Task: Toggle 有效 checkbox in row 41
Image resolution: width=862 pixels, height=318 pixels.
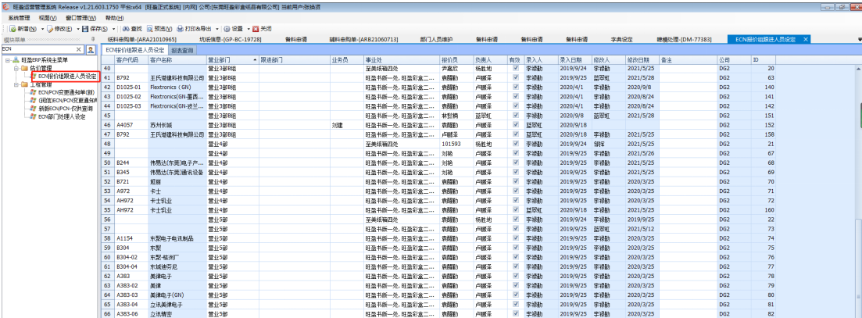Action: pos(515,78)
